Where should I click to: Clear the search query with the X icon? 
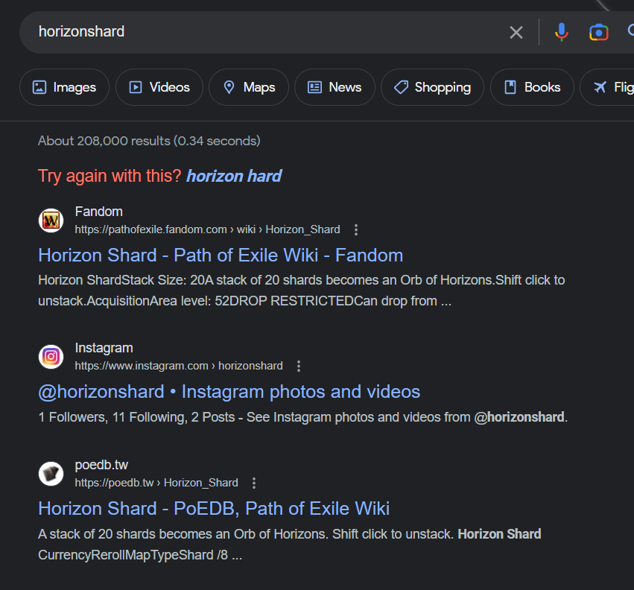[x=516, y=32]
